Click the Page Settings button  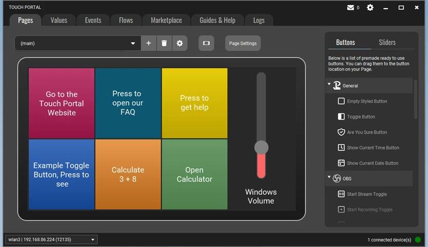243,43
